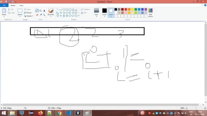This screenshot has width=207, height=116.
Task: Click the zoom in plus button
Action: (205, 108)
